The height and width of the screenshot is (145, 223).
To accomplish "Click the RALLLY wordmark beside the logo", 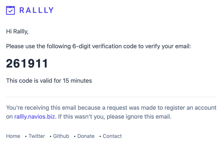I will 36,10.
